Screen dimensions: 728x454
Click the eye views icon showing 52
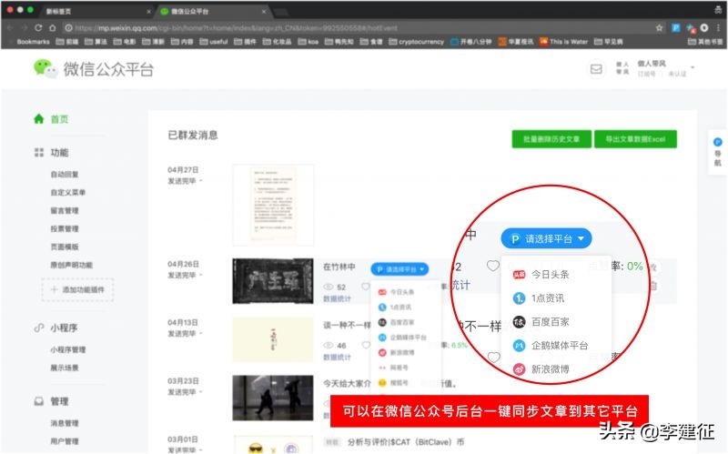[329, 287]
